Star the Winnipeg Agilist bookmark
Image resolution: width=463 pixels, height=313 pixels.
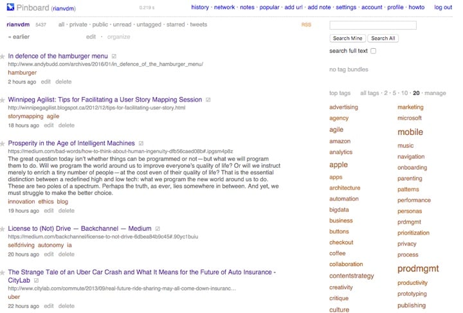pos(3,101)
